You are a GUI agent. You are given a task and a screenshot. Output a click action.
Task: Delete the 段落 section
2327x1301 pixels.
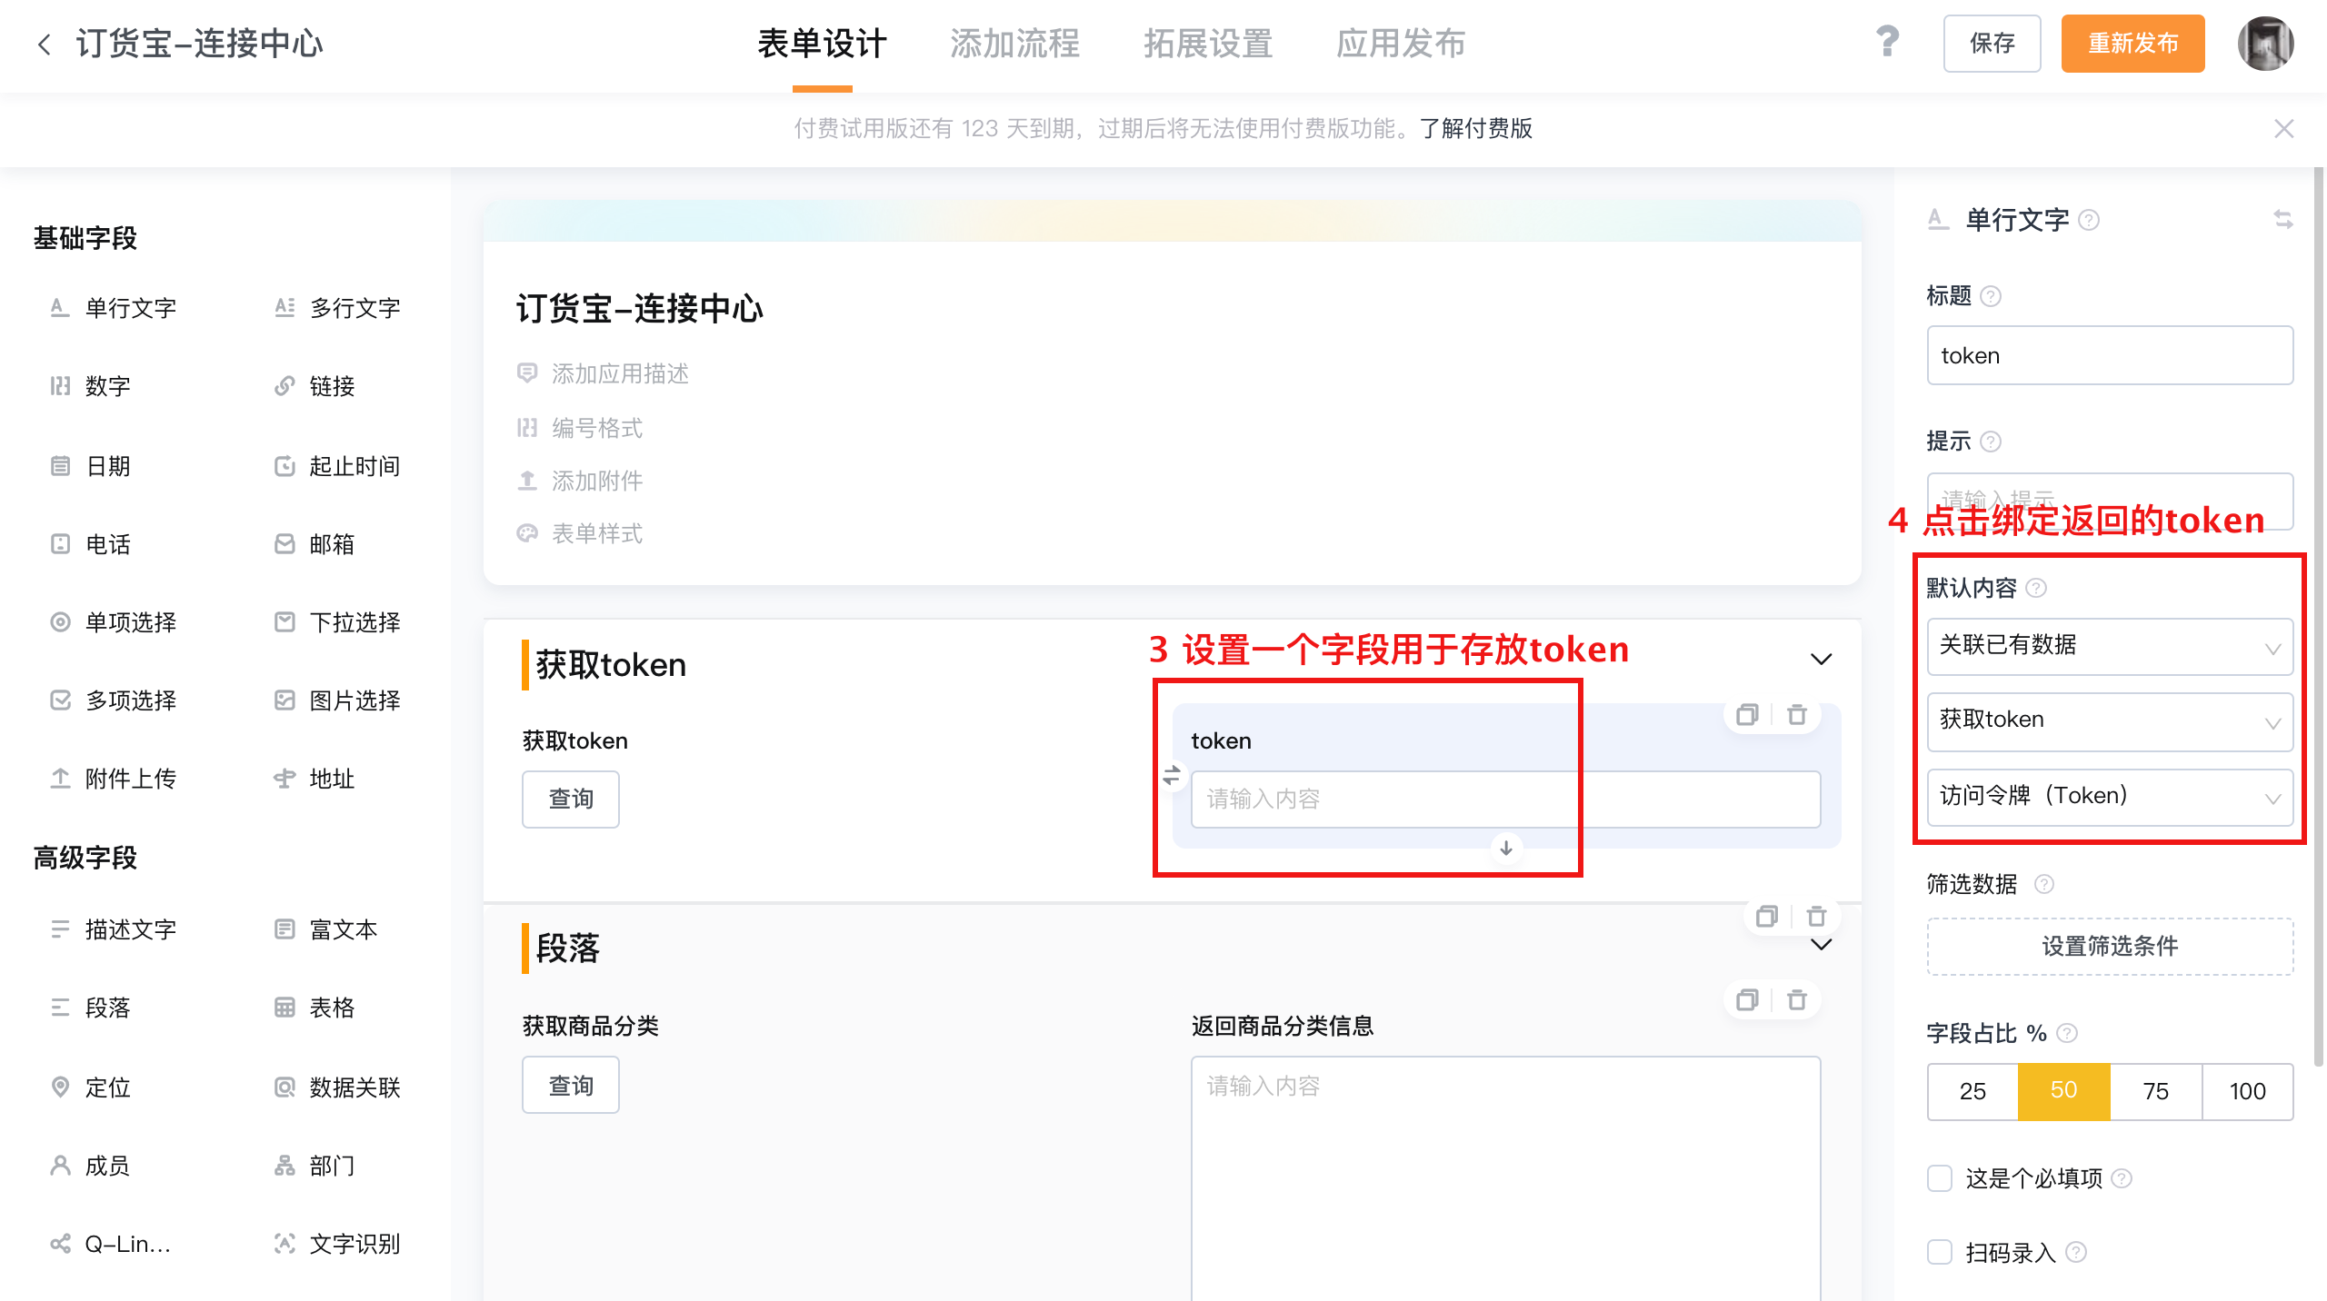1817,917
